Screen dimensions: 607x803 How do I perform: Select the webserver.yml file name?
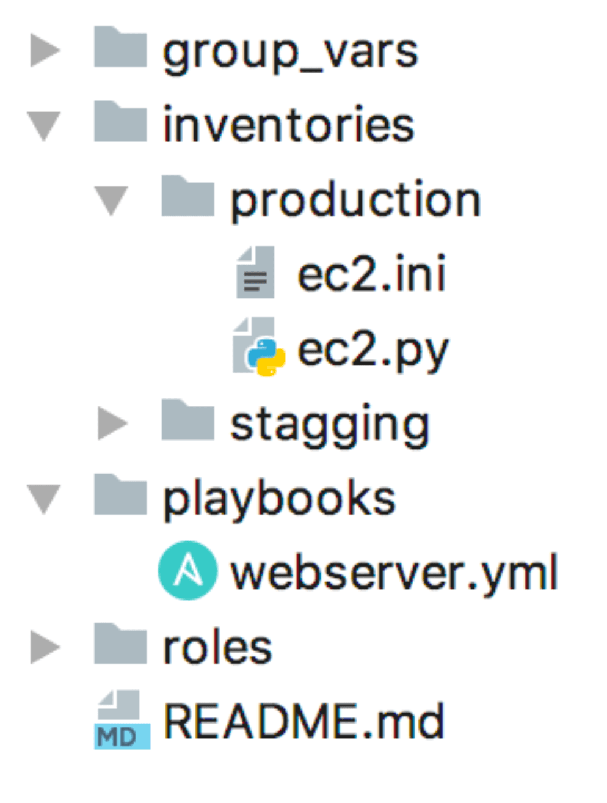pyautogui.click(x=394, y=573)
